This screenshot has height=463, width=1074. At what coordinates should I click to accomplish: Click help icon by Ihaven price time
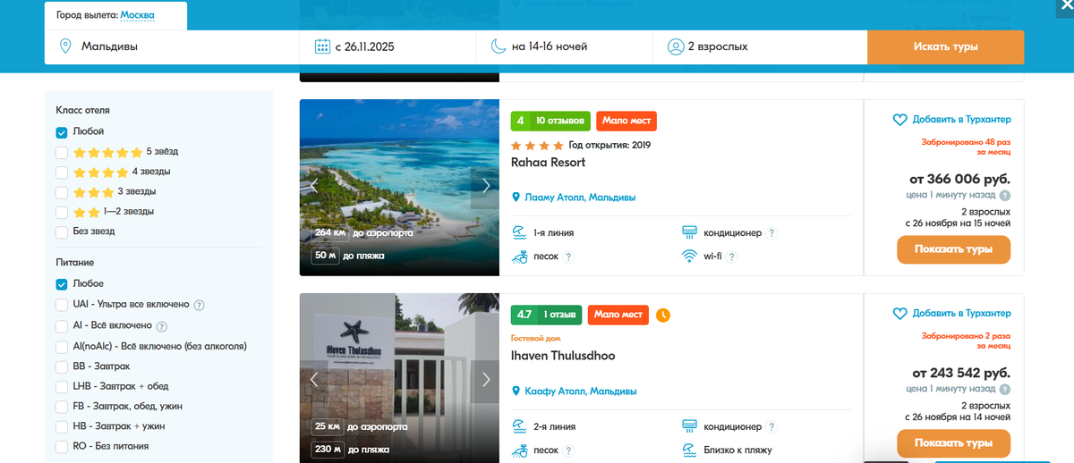coord(1005,390)
